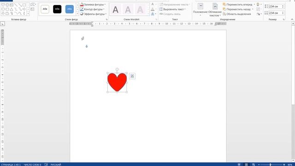The width and height of the screenshot is (295, 166).
Task: Apply the third faded WordArt style A
Action: click(140, 9)
